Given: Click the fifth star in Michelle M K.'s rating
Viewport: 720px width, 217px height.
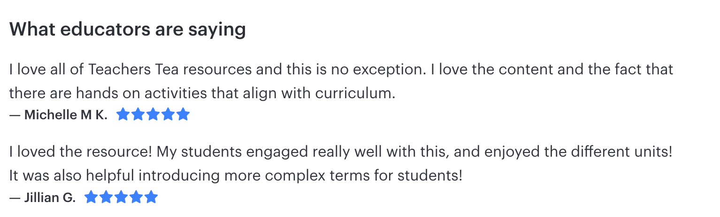Looking at the screenshot, I should (x=183, y=115).
